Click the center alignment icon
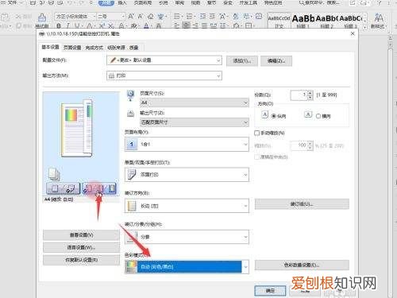The width and height of the screenshot is (397, 298). tap(187, 25)
